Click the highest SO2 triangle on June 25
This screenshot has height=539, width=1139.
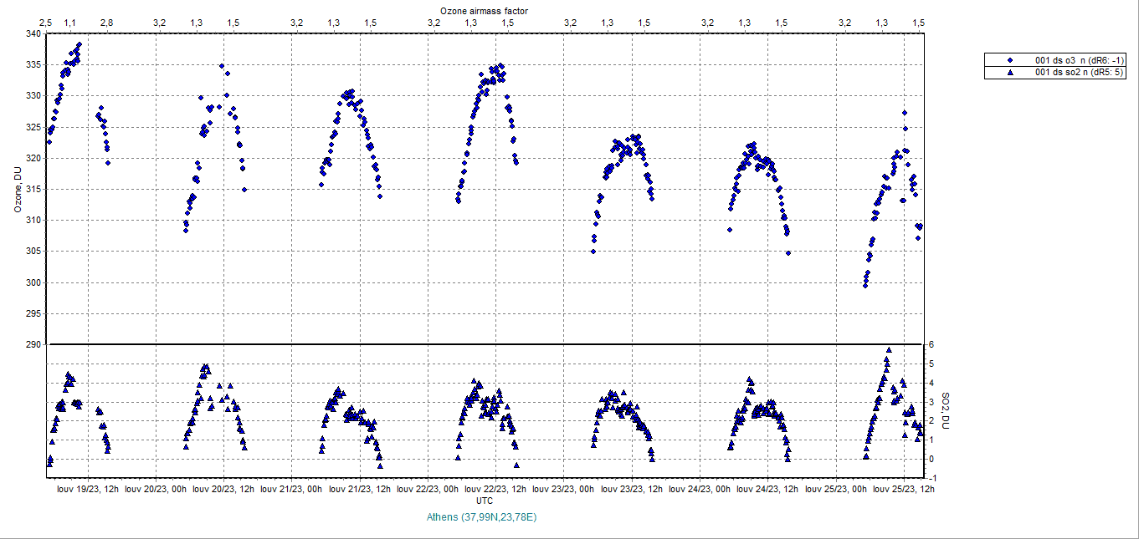click(x=888, y=350)
